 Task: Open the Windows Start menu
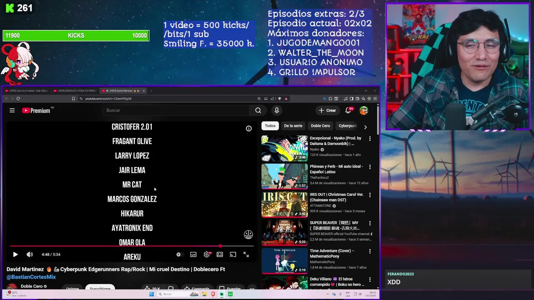click(151, 294)
